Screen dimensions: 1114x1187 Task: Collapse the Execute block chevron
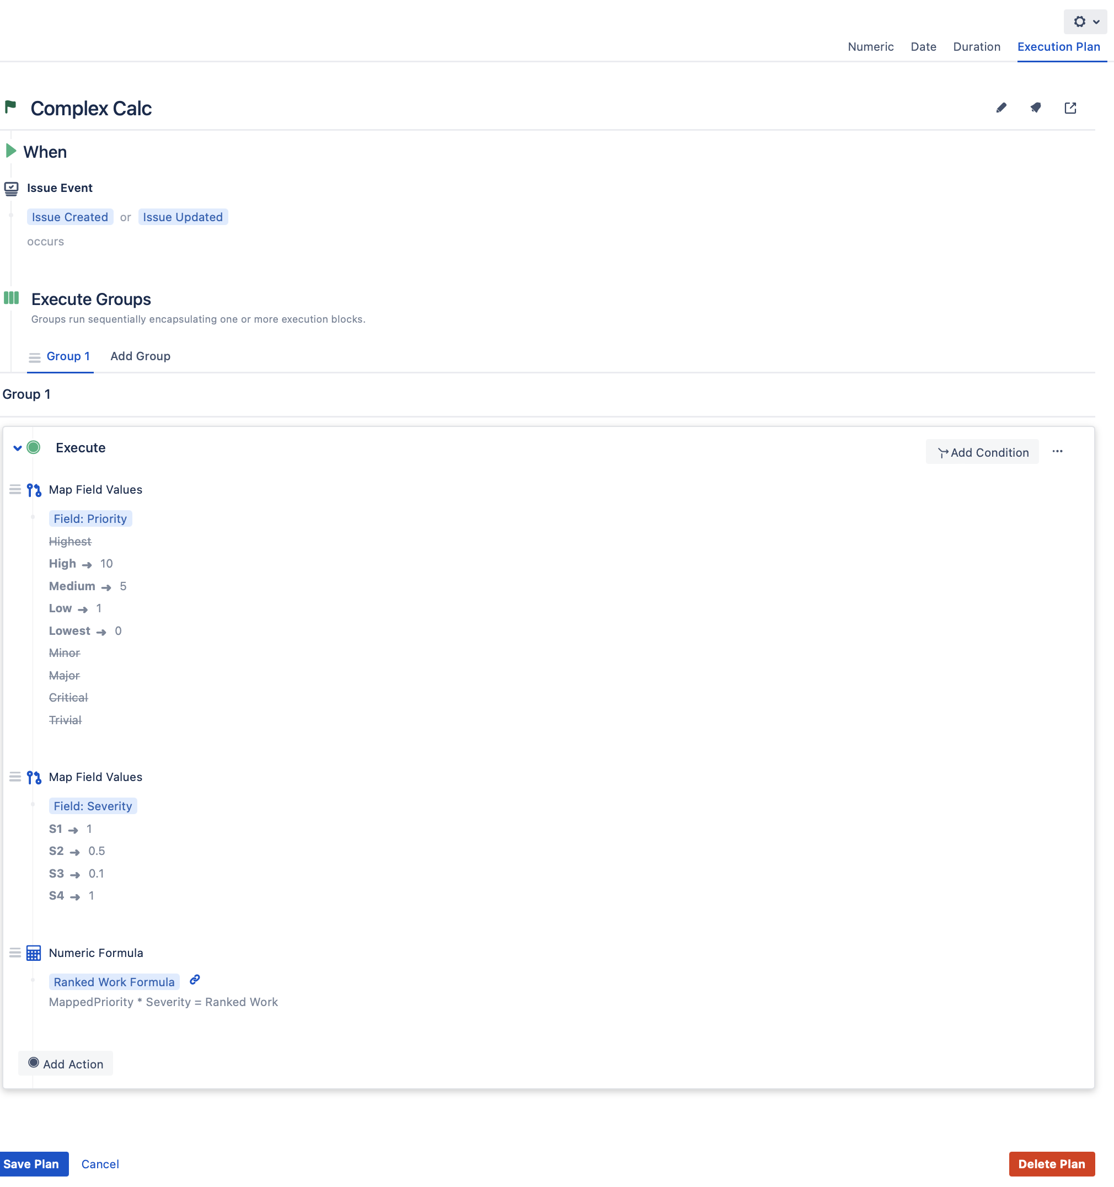click(x=17, y=448)
